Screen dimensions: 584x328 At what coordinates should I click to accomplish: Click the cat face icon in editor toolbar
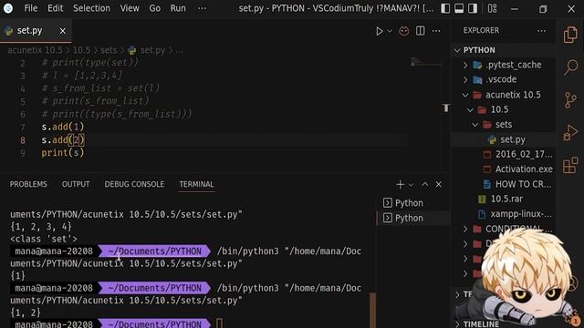pos(403,31)
